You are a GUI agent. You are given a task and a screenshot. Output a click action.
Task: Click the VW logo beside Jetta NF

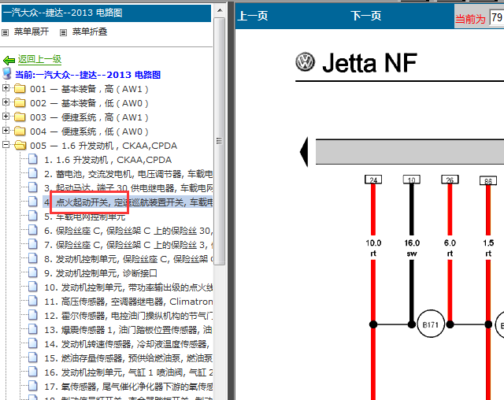click(x=305, y=62)
